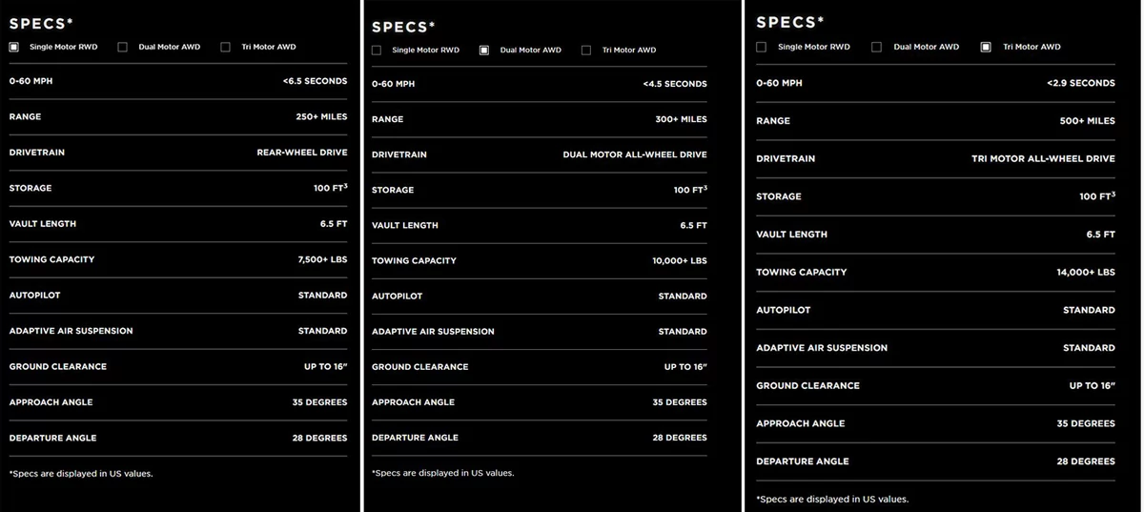Image resolution: width=1144 pixels, height=512 pixels.
Task: Select the 500+ MILES range value
Action: [1088, 121]
